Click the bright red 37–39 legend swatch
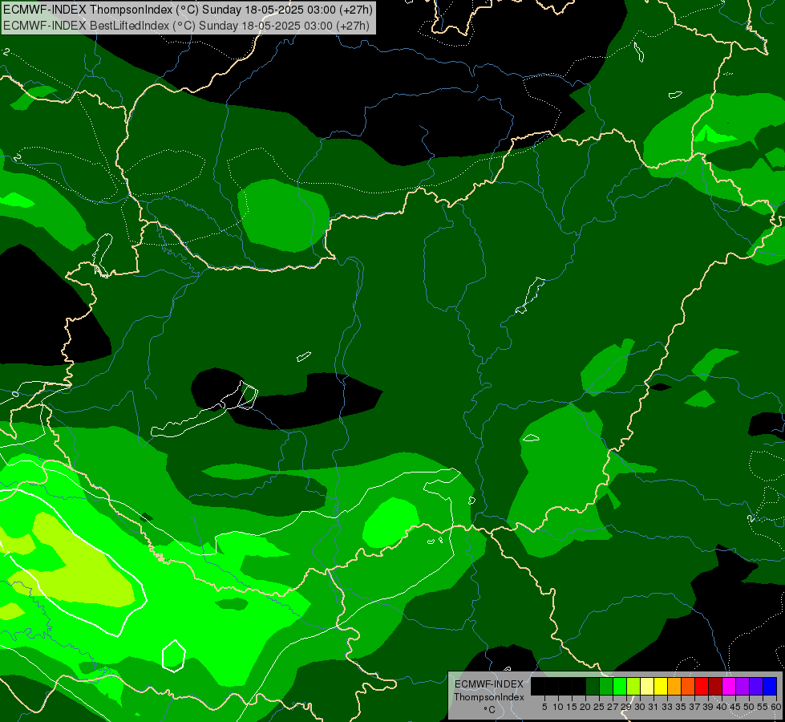This screenshot has width=785, height=722. (702, 686)
